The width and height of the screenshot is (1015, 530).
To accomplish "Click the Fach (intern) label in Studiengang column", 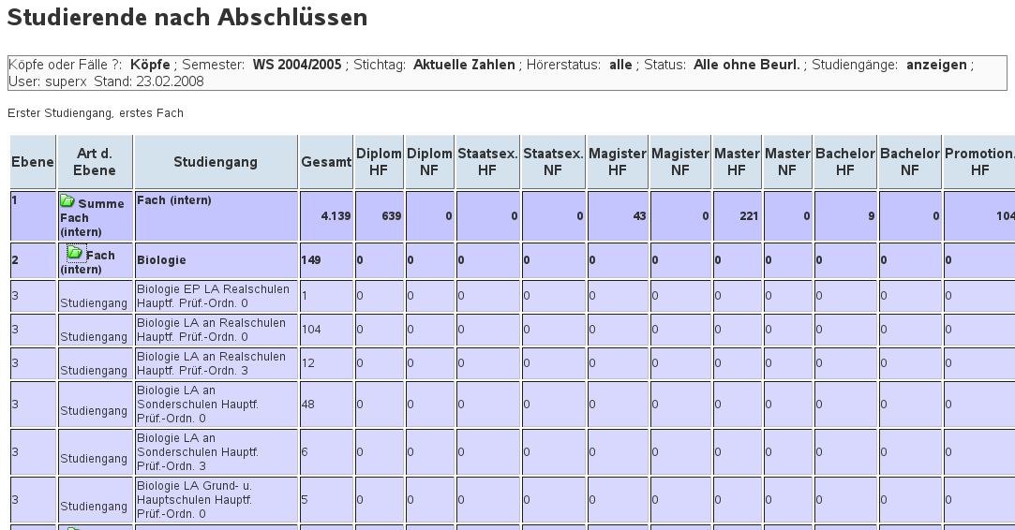I will click(x=174, y=200).
